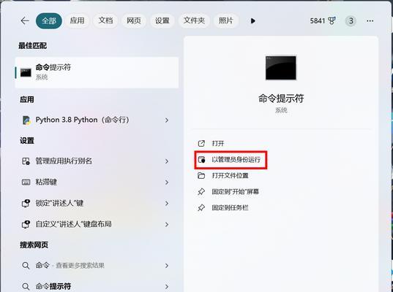Screen dimensions: 393x292
Task: Click the icon beside 自定义"讲述人"键盘布局
Action: coord(26,224)
